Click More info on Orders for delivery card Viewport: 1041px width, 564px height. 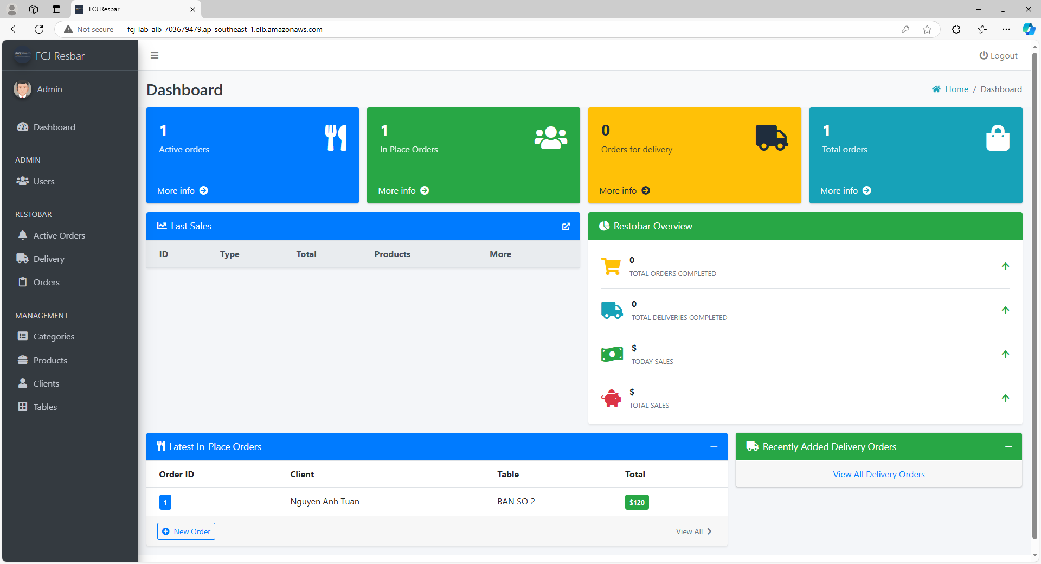pos(625,190)
